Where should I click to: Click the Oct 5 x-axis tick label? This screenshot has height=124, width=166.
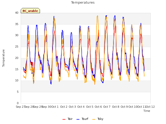pyautogui.click(x=90, y=107)
